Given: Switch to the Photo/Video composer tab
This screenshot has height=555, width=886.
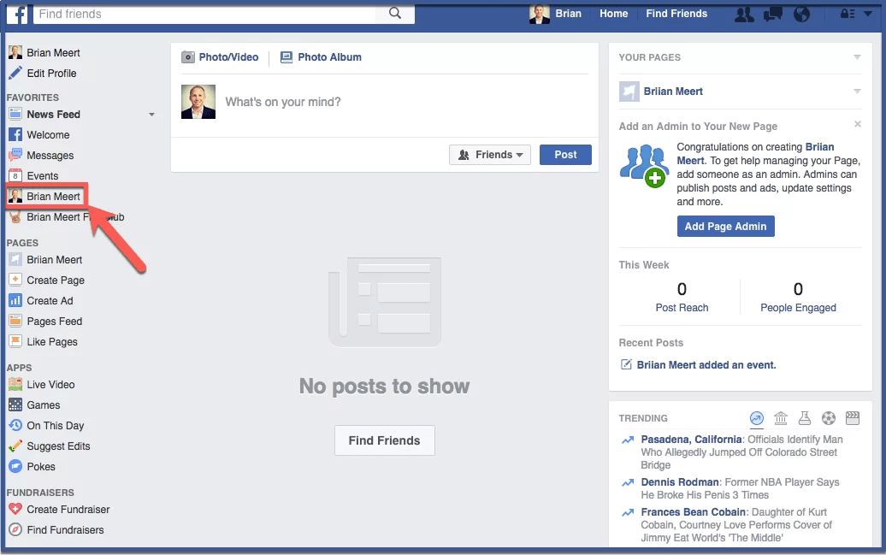Looking at the screenshot, I should tap(220, 57).
